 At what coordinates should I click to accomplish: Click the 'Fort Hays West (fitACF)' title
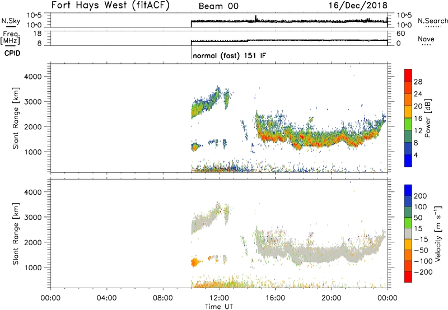point(110,6)
